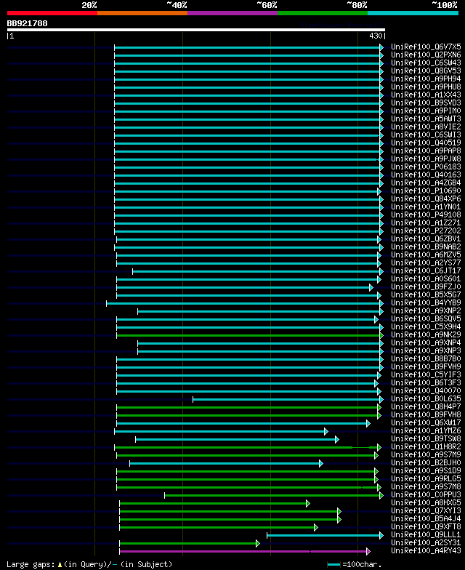Open the UniRef100_Q2PXN6 hit link
The image size is (465, 570).
[x=426, y=55]
